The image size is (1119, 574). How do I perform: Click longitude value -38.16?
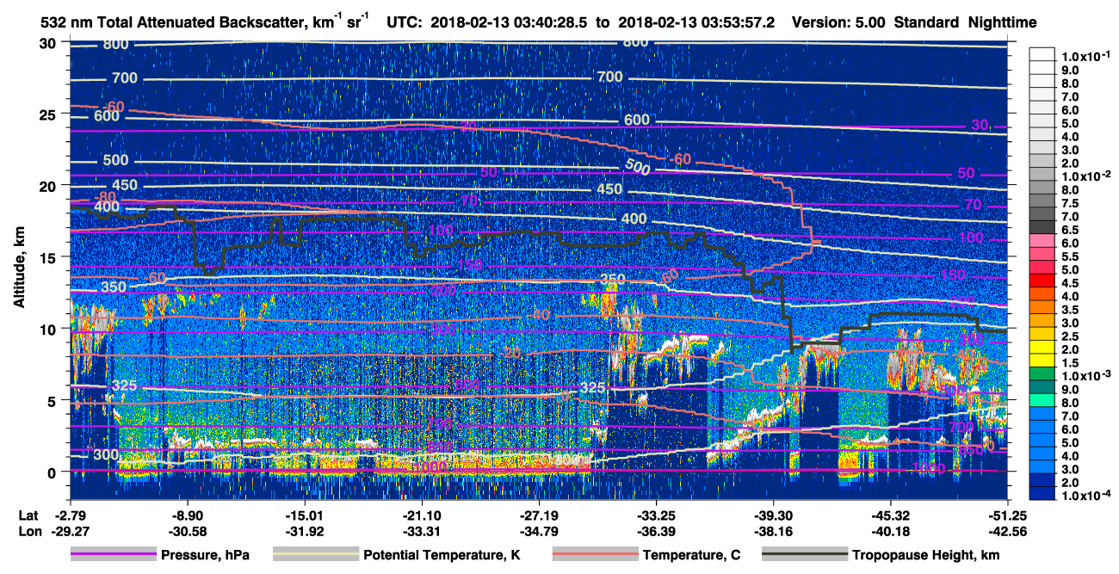(x=773, y=530)
